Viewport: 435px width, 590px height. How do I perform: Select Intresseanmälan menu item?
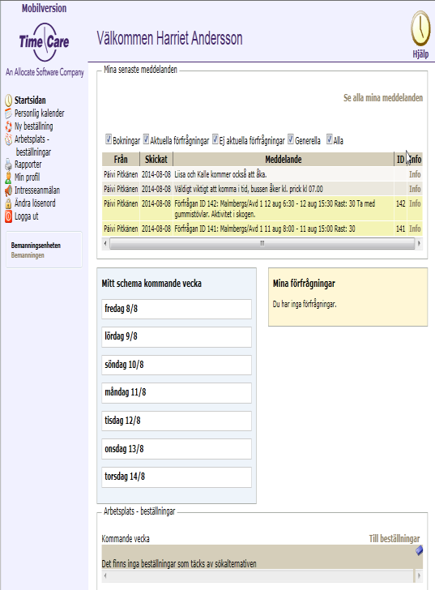pos(37,190)
